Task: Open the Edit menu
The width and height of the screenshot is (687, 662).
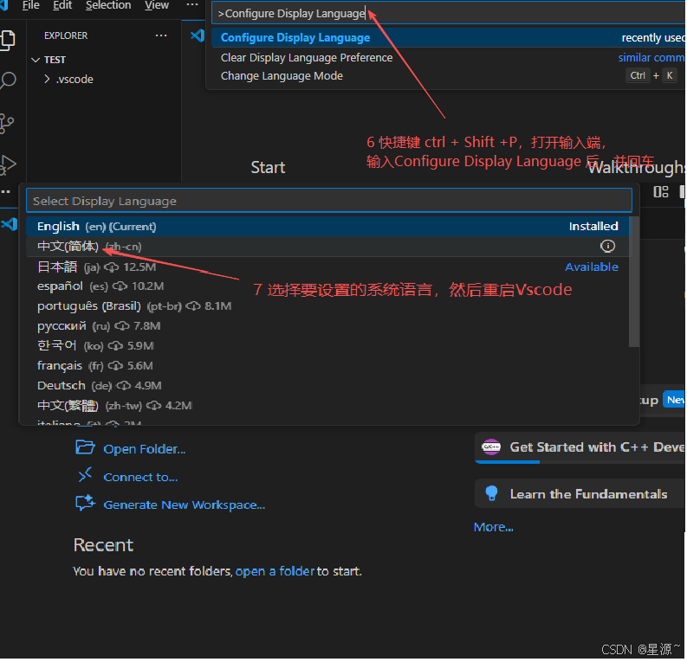Action: (62, 5)
